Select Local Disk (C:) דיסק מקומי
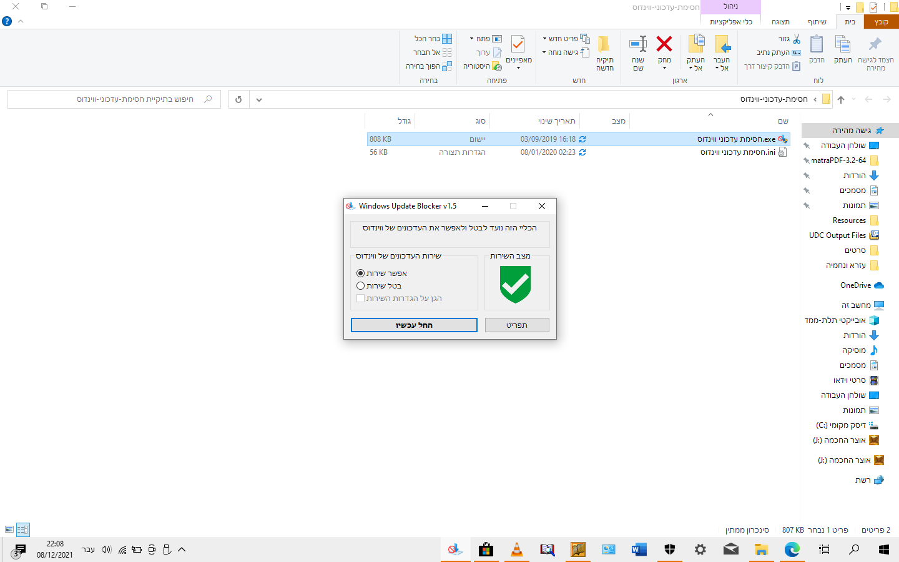This screenshot has width=899, height=562. [x=847, y=425]
